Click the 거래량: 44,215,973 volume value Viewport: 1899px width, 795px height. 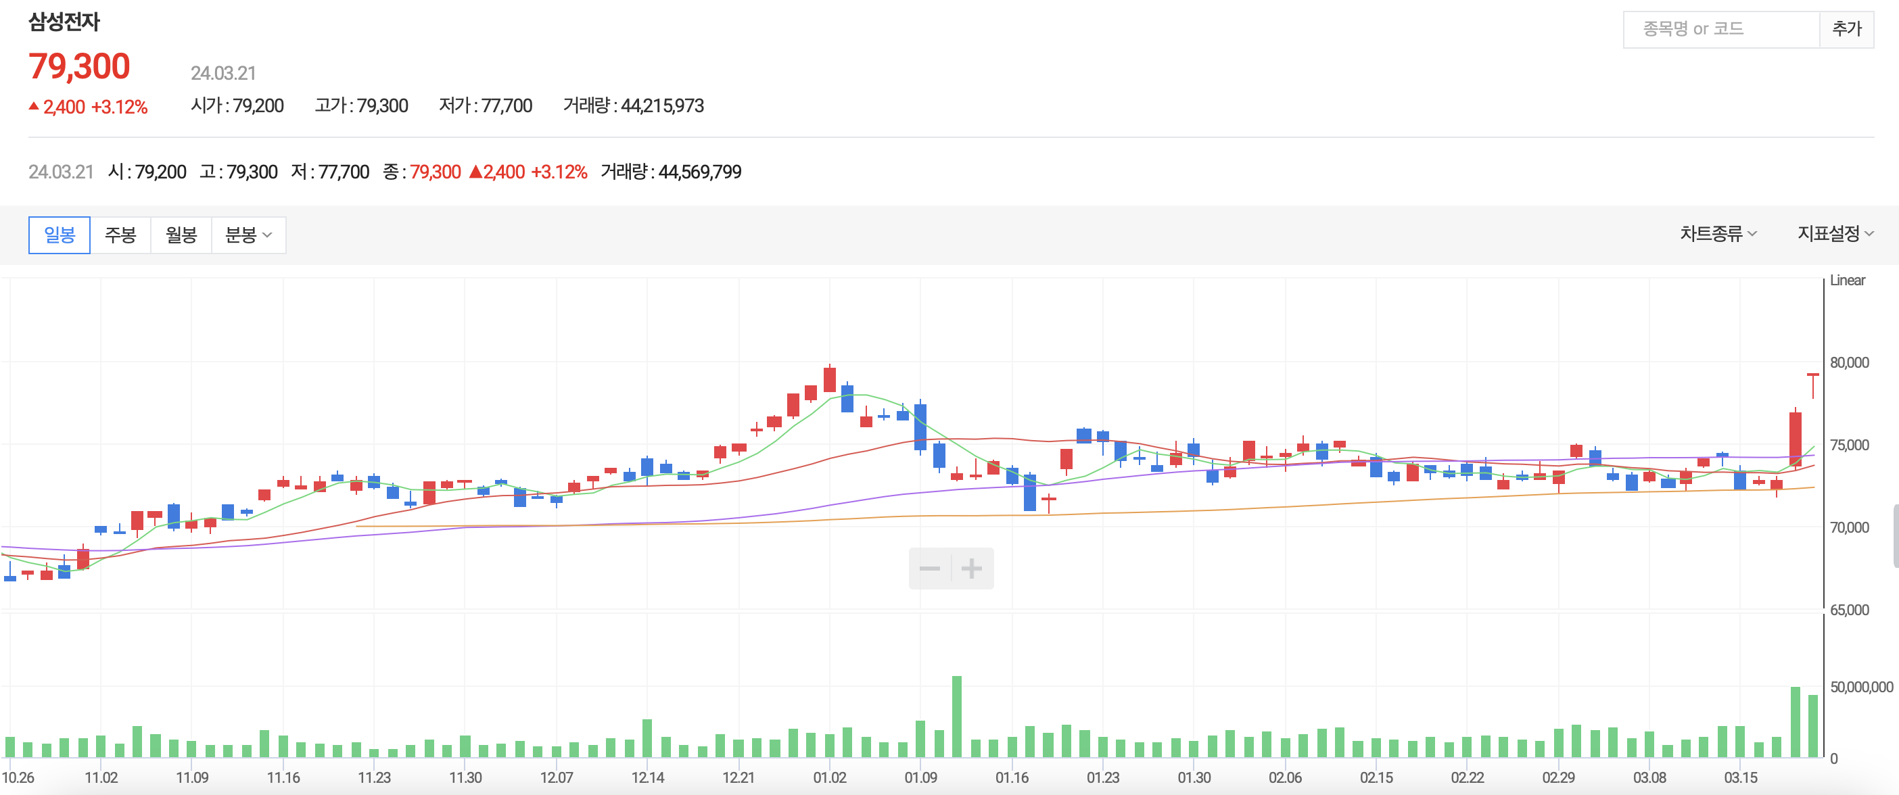tap(633, 105)
